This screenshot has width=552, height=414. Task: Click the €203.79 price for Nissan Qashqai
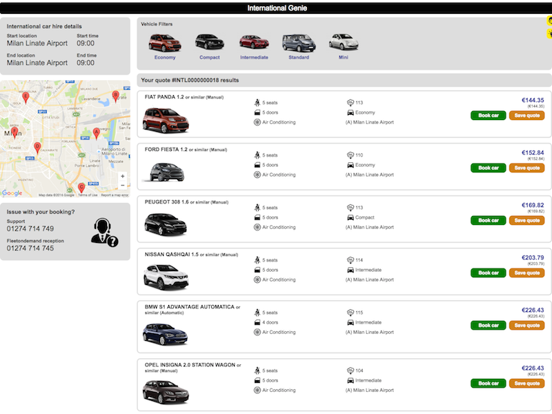[533, 257]
